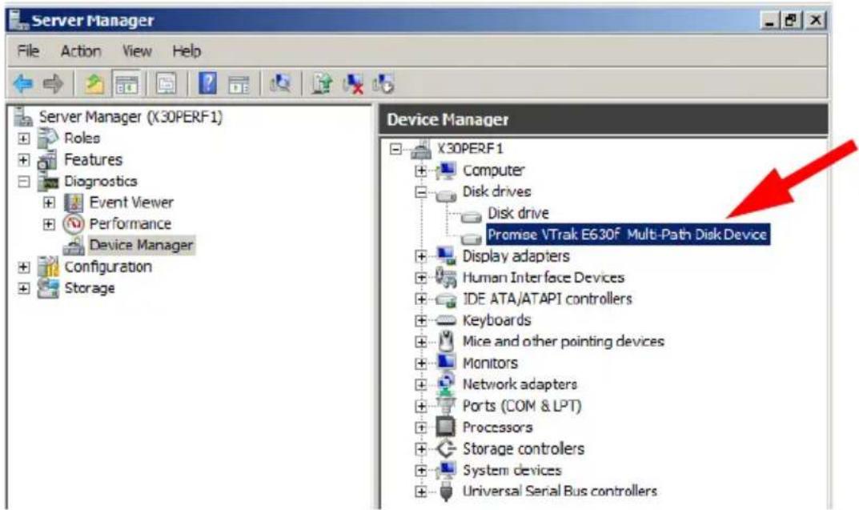
Task: Click the Roles icon in the console tree
Action: pyautogui.click(x=48, y=138)
